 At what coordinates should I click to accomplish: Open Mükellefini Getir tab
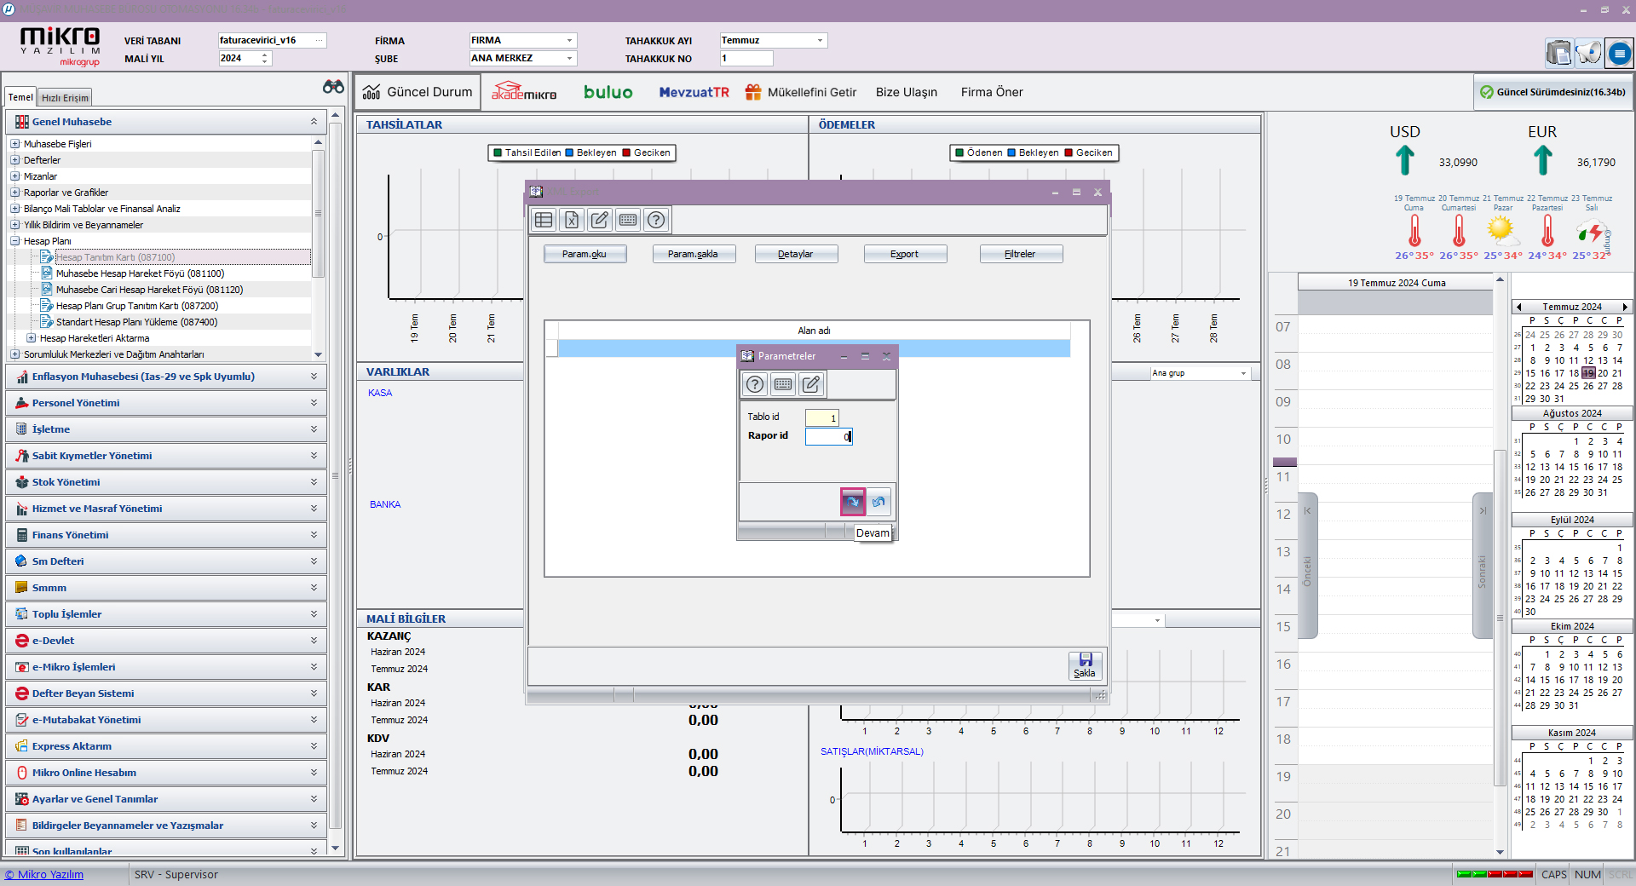click(800, 92)
